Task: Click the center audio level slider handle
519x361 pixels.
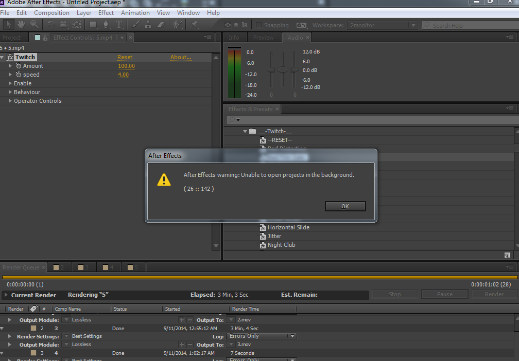Action: coord(282,69)
